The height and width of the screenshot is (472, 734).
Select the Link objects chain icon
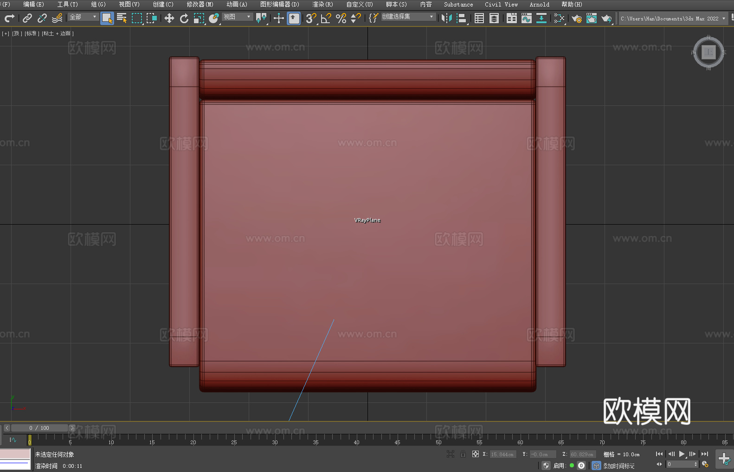click(x=27, y=19)
